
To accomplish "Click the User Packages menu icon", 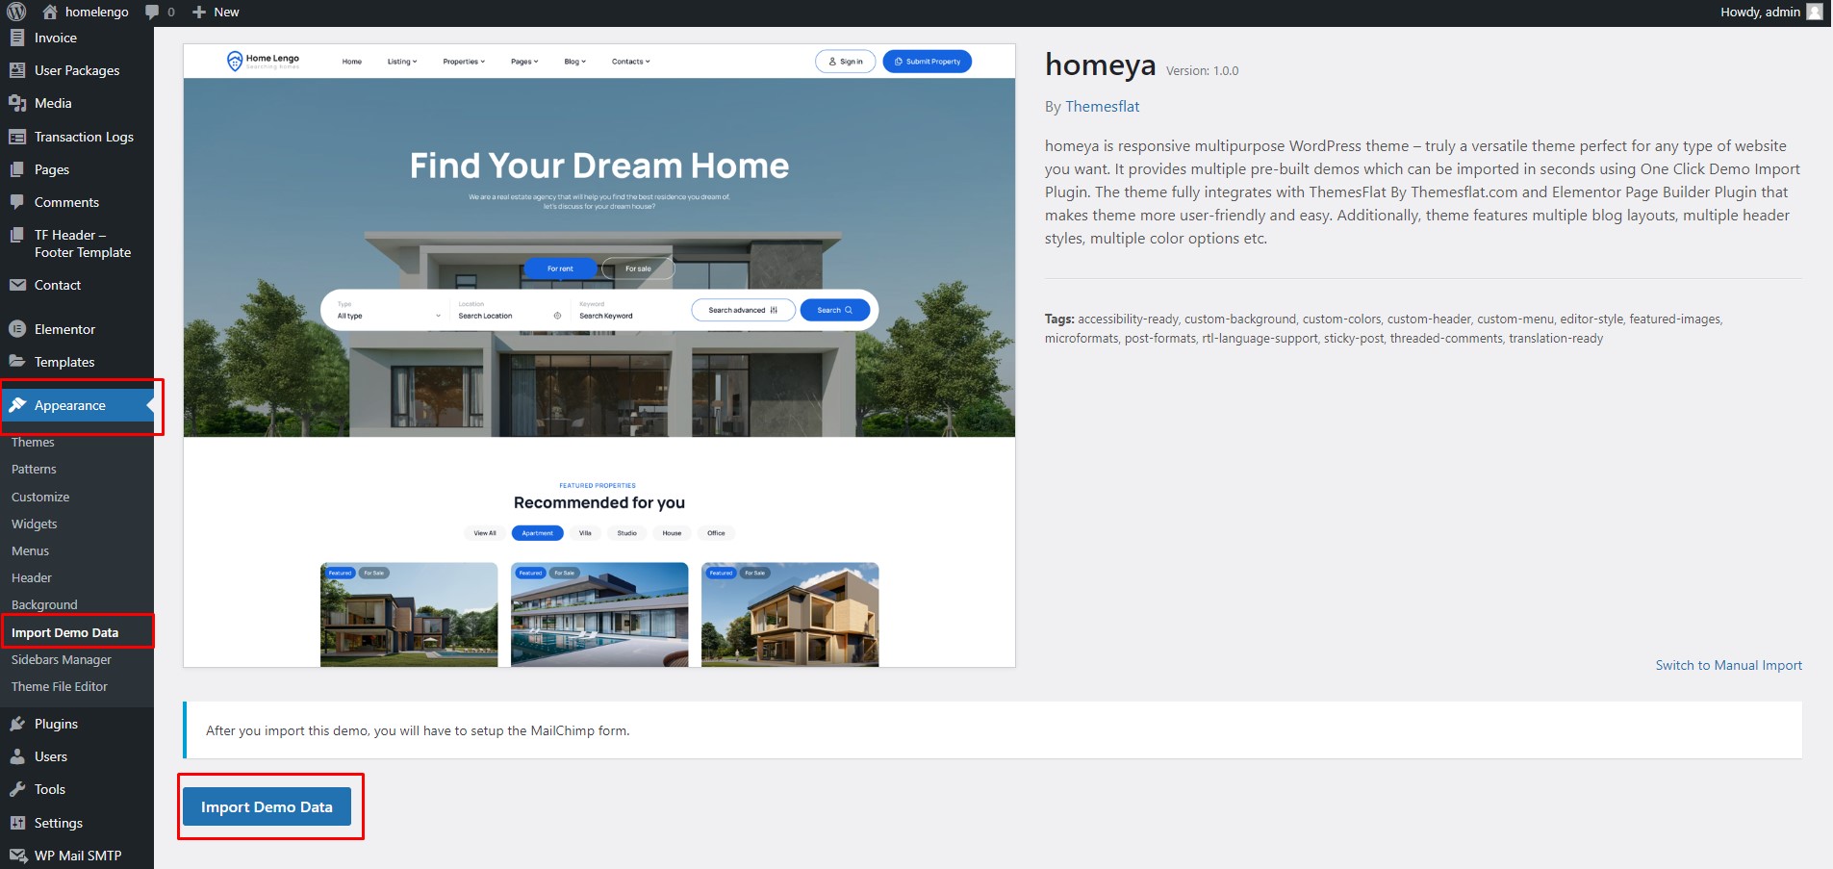I will coord(17,70).
